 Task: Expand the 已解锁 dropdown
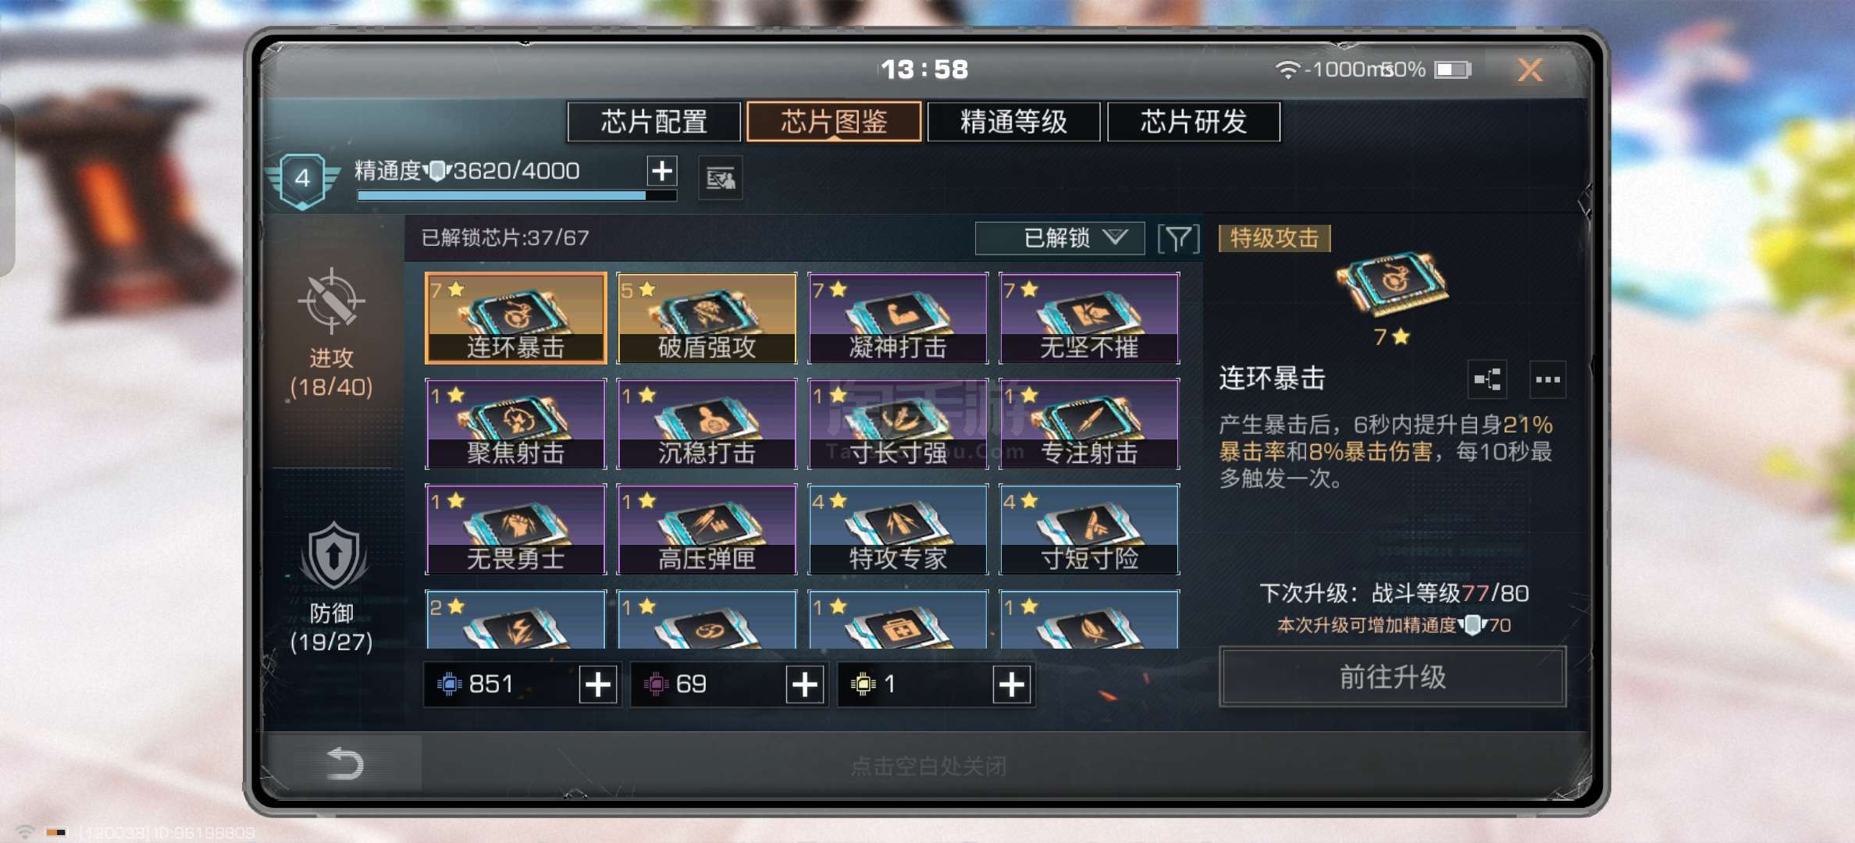point(1059,238)
